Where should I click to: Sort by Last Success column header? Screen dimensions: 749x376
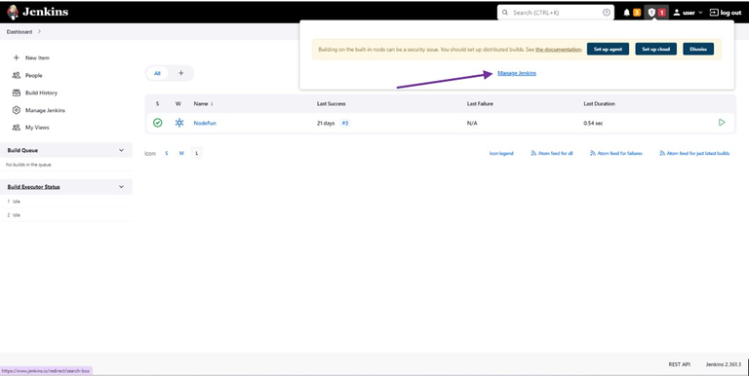(x=331, y=103)
